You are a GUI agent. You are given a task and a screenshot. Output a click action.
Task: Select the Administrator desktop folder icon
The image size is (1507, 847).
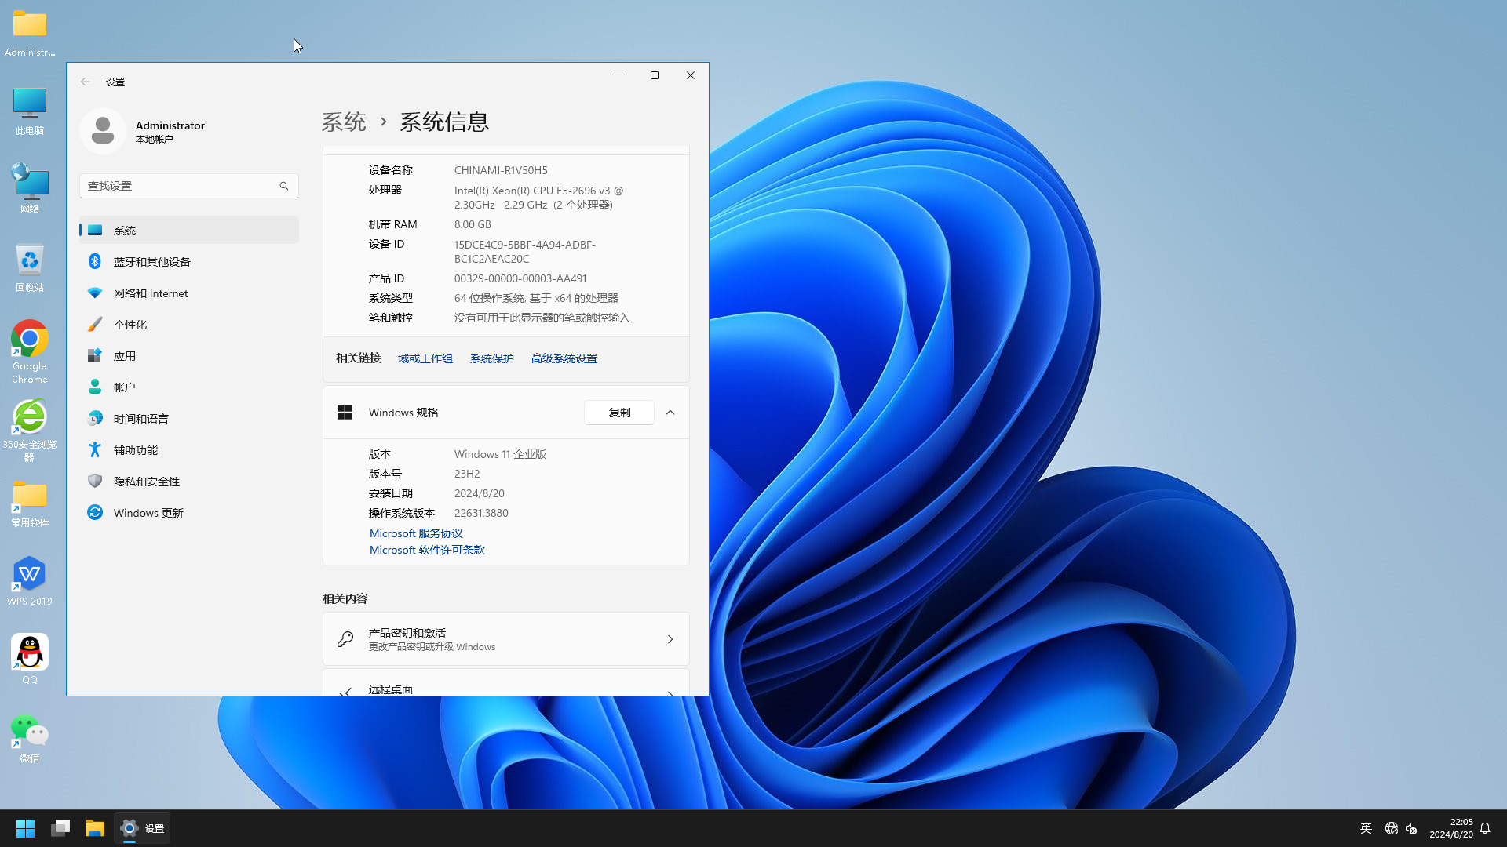[x=30, y=33]
